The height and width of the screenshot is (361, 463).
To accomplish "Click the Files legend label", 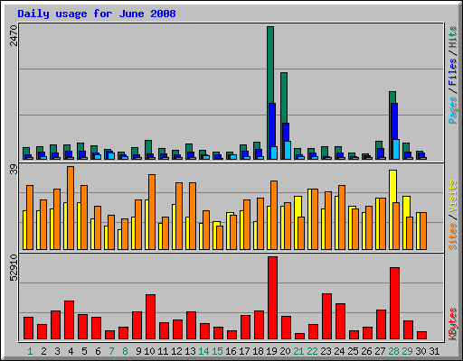I will pyautogui.click(x=452, y=71).
